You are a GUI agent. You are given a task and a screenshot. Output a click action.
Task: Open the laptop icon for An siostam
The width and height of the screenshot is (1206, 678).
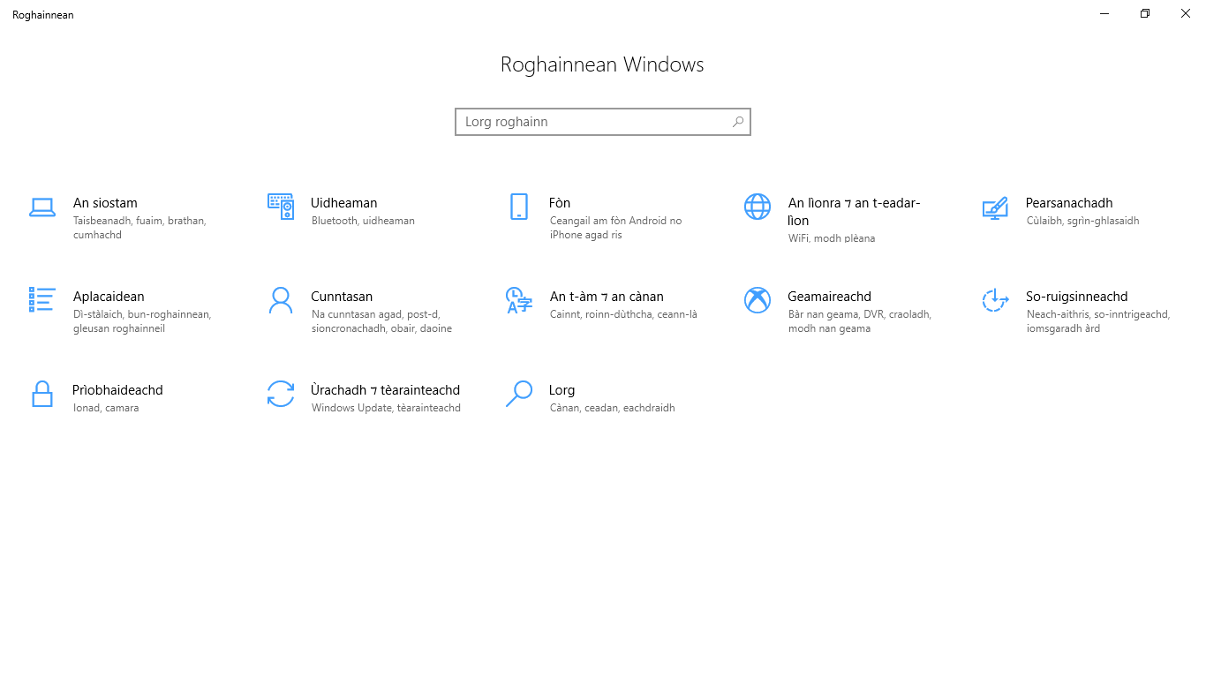(x=42, y=207)
